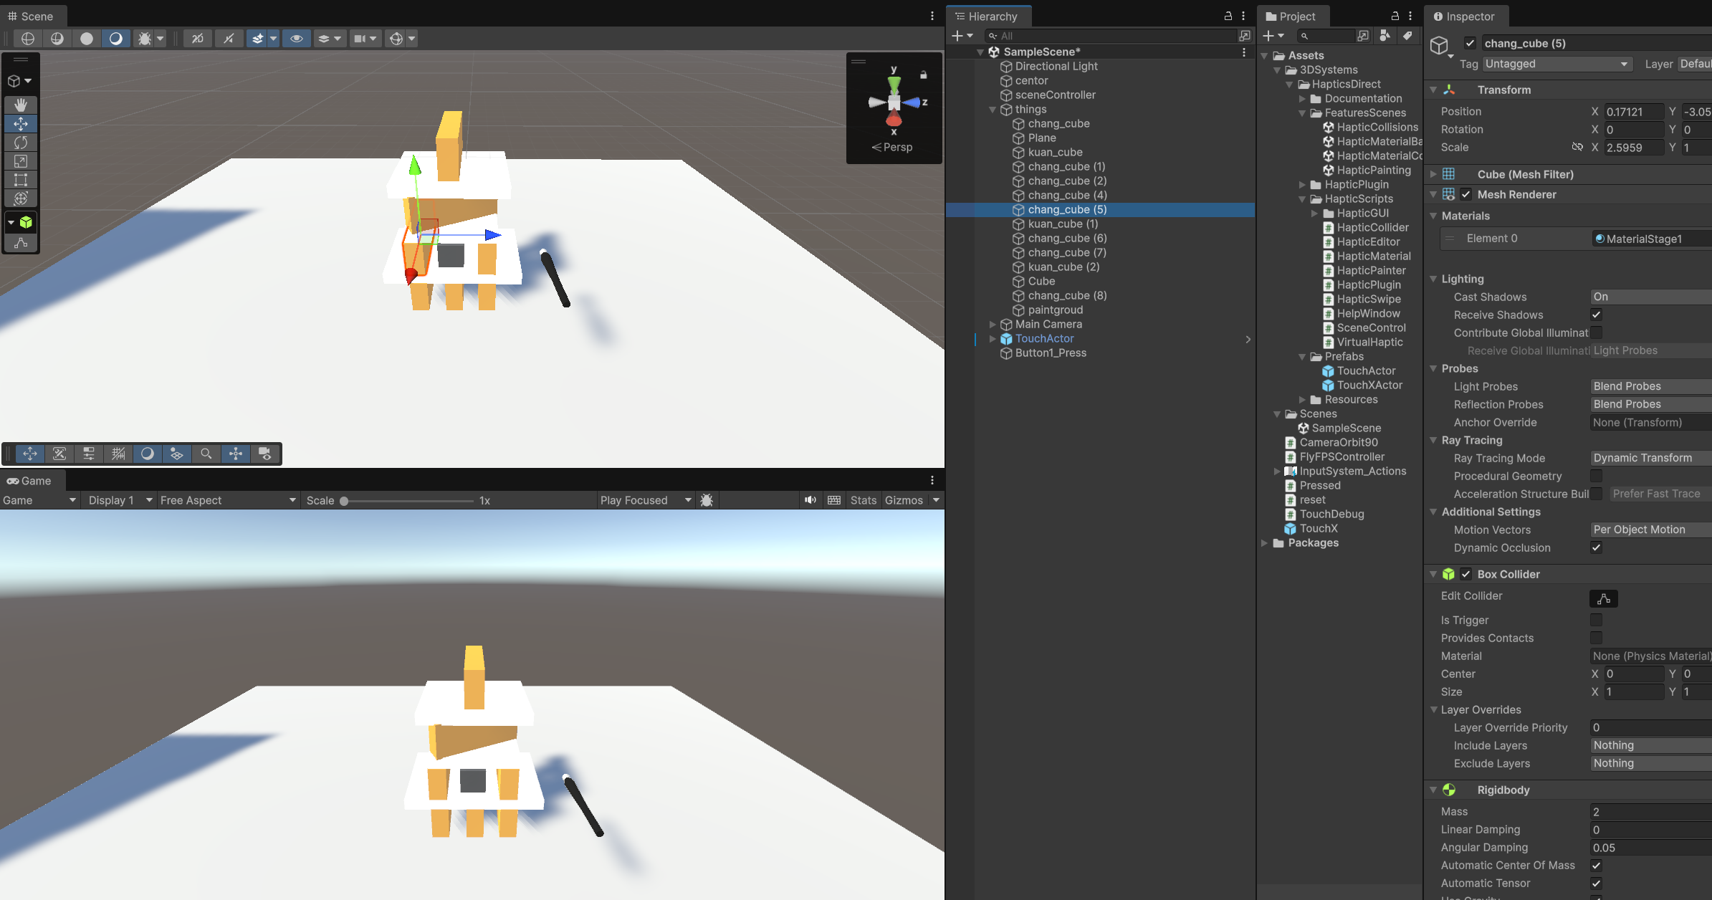Enable Is Trigger checkbox

pos(1596,620)
